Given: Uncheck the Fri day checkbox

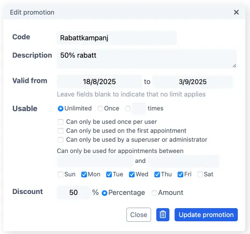Looking at the screenshot, I should tap(180, 174).
